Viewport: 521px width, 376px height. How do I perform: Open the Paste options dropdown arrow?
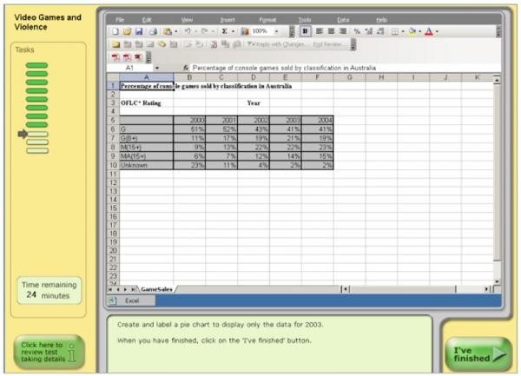click(x=176, y=31)
